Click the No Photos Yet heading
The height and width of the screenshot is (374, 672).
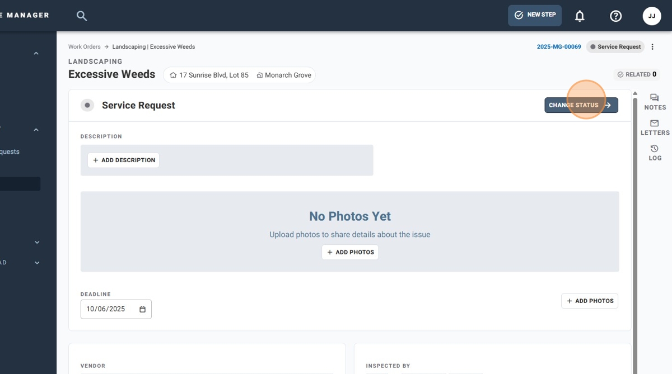350,216
